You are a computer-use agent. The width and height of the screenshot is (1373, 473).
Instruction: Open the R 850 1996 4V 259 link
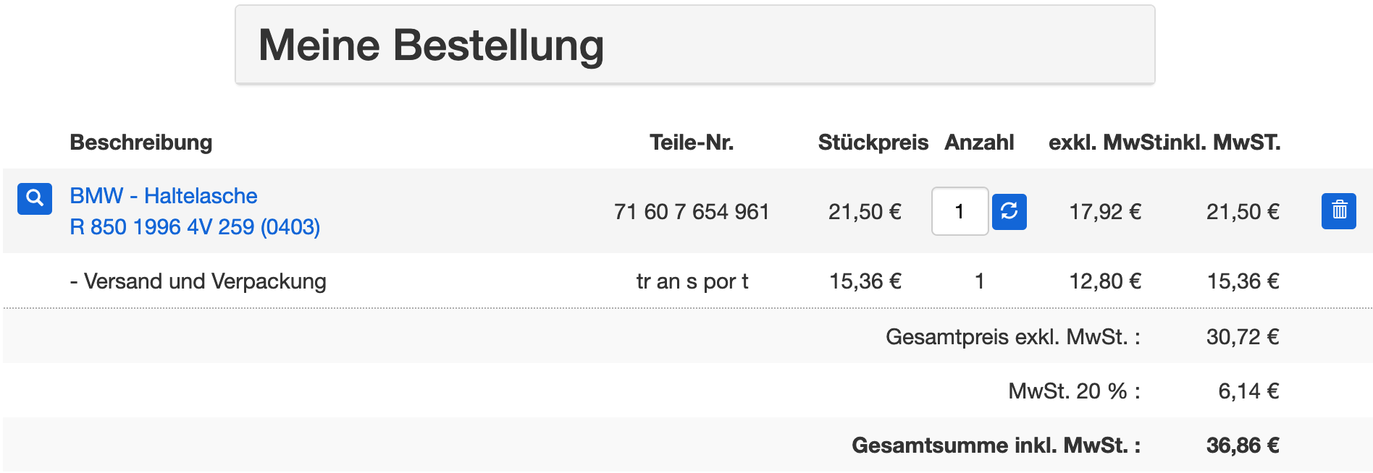(x=195, y=227)
